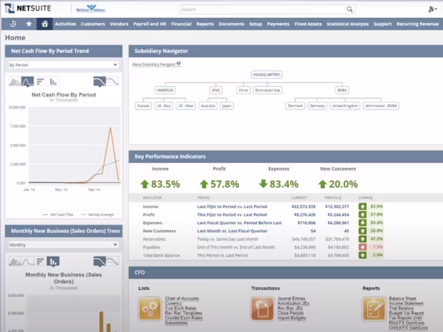
Task: Click the search magnifier icon
Action: (x=349, y=9)
